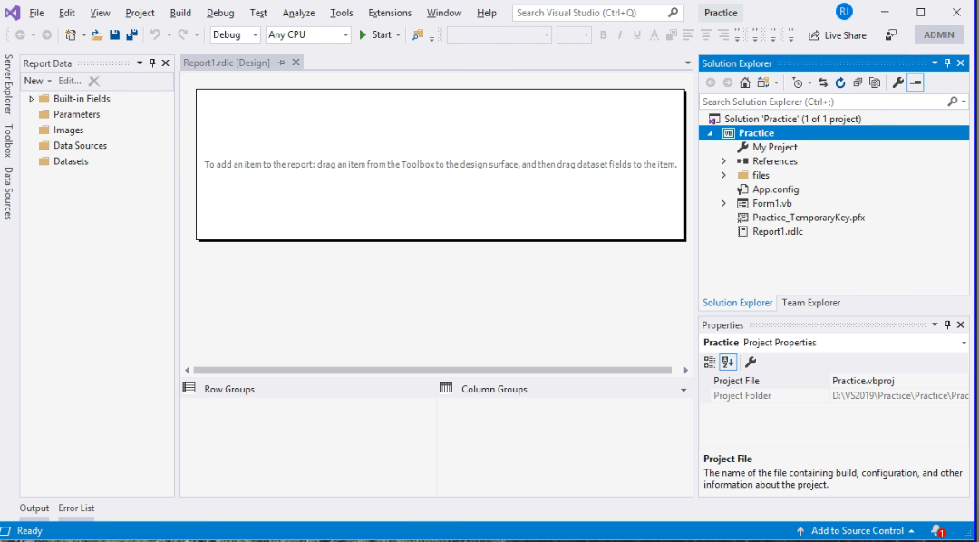Toggle the Preview Selected Items icon
The height and width of the screenshot is (542, 979).
[914, 82]
